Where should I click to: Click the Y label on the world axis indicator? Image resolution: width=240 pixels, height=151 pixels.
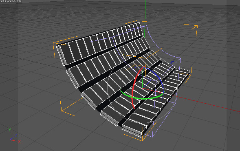pyautogui.click(x=10, y=130)
